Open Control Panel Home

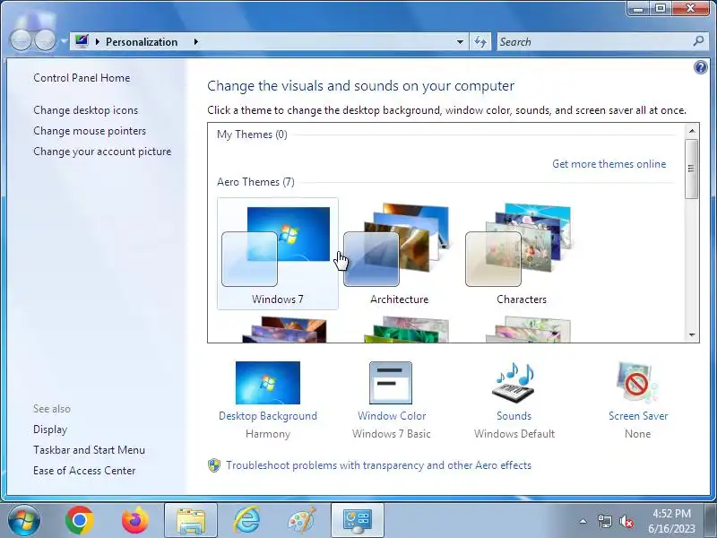click(x=82, y=78)
